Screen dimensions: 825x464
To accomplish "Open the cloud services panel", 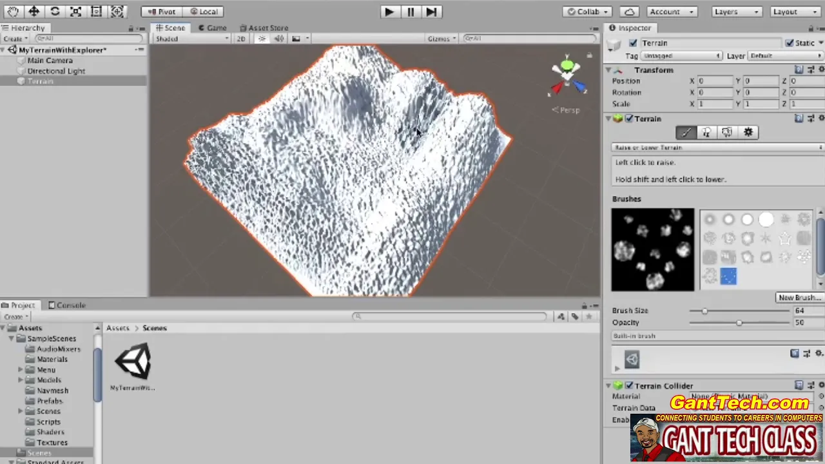I will [x=630, y=12].
